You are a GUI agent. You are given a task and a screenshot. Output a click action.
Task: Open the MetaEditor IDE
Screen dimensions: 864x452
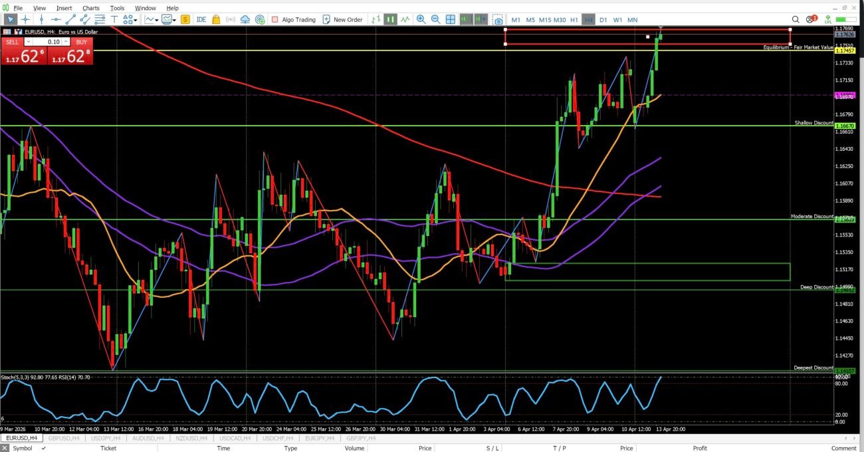pos(201,20)
